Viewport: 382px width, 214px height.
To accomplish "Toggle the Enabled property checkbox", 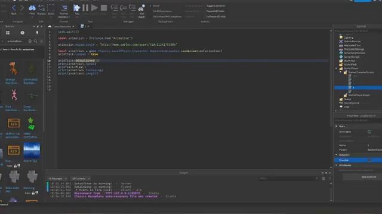I will coord(369,160).
